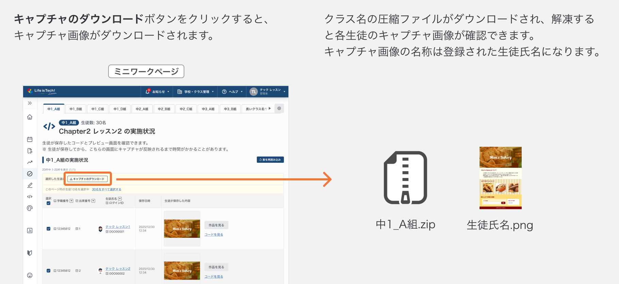The width and height of the screenshot is (619, 284).
Task: Click 30名をすべて選択する link
Action: coord(106,189)
